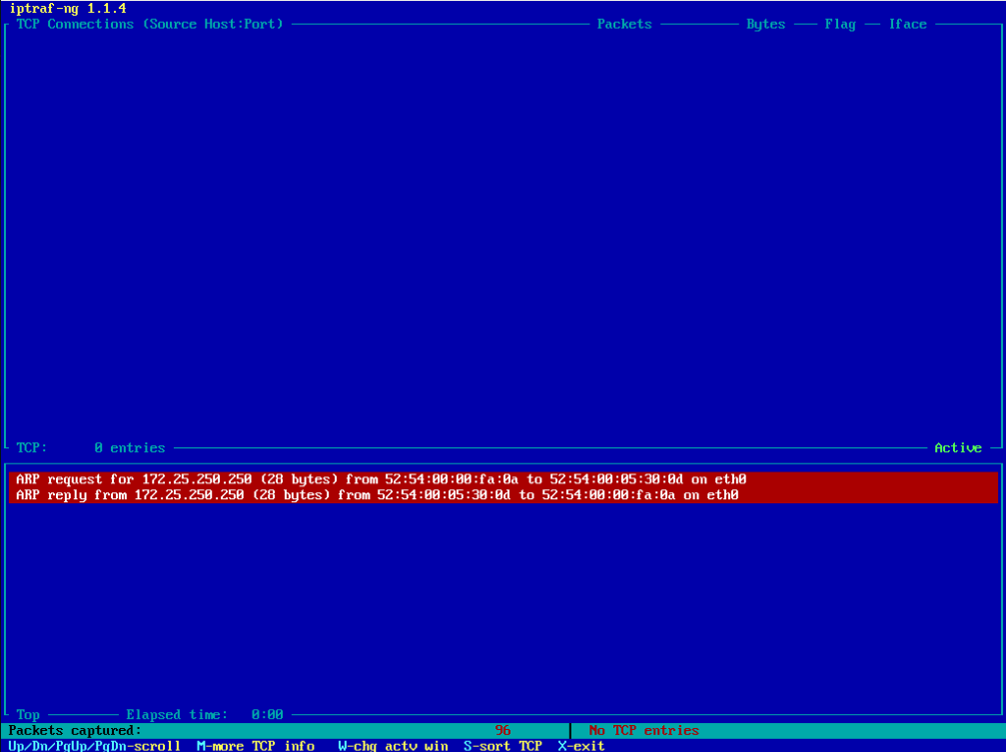Click the Elapsed time display
This screenshot has width=1006, height=752.
click(x=204, y=714)
